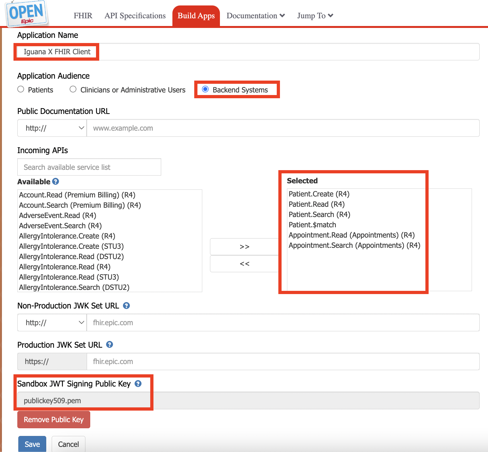Select Account.Search (Premium Billing) (R4)
488x452 pixels.
click(x=109, y=205)
